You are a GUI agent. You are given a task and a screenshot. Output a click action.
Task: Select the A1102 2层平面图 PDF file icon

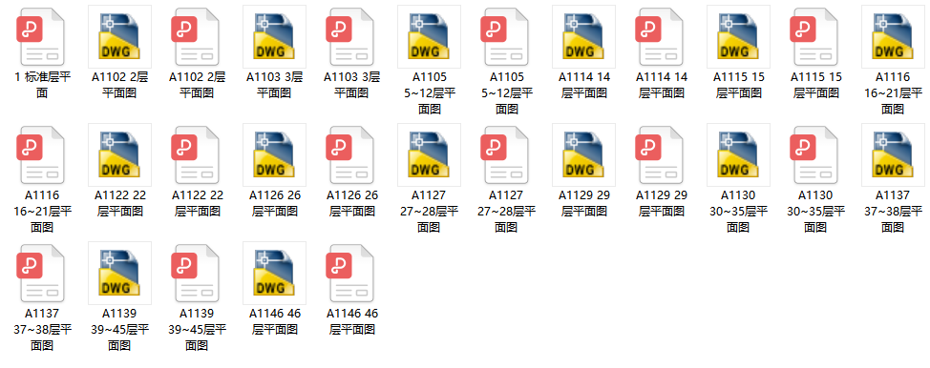(197, 37)
